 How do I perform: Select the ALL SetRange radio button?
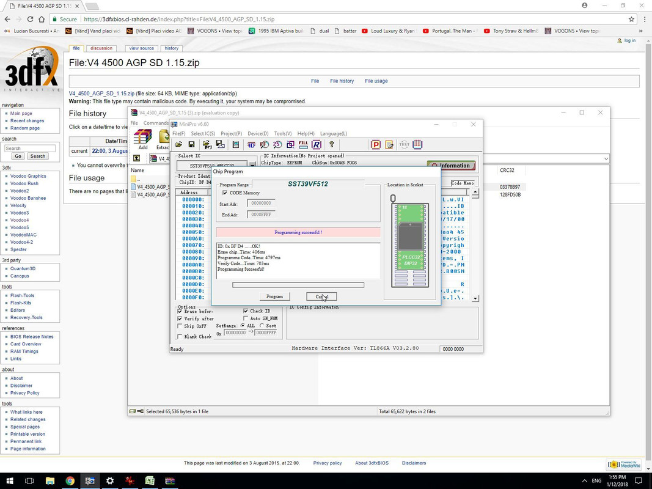click(x=243, y=326)
